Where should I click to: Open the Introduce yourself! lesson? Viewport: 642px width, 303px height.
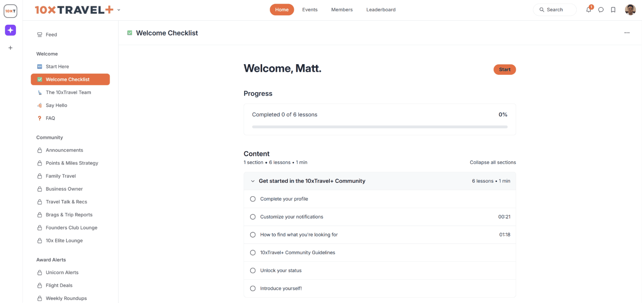pos(380,289)
